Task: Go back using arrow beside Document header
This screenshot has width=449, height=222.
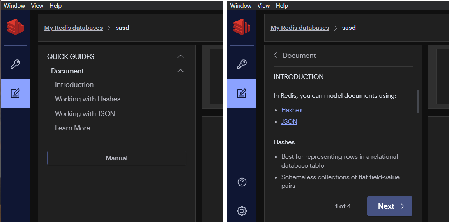Action: pyautogui.click(x=275, y=55)
